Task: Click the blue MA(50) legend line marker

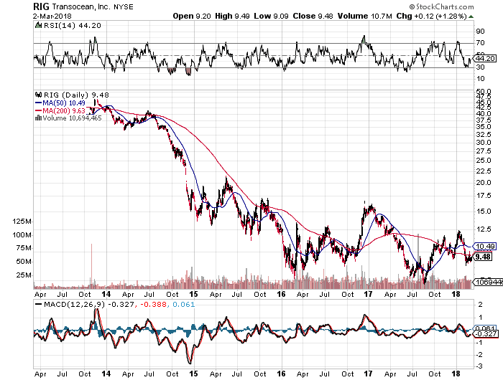Action: pyautogui.click(x=39, y=103)
